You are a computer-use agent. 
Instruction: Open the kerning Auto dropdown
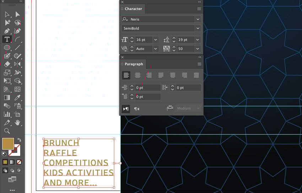156,49
